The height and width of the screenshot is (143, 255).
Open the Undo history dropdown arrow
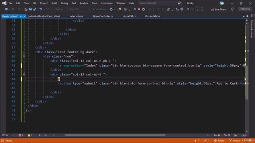click(x=44, y=9)
